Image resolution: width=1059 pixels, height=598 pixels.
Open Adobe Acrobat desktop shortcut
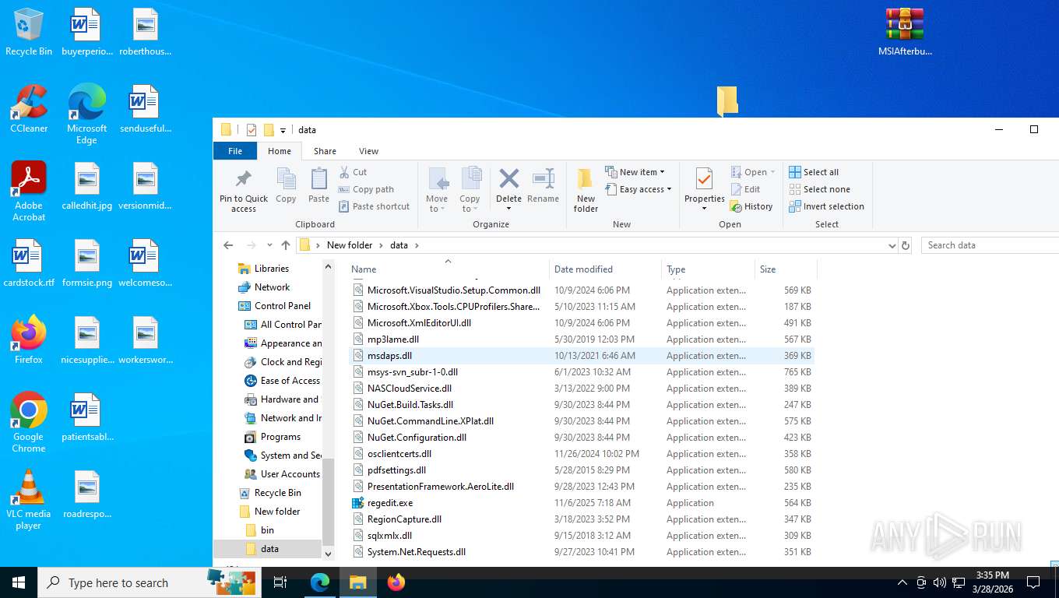(29, 192)
